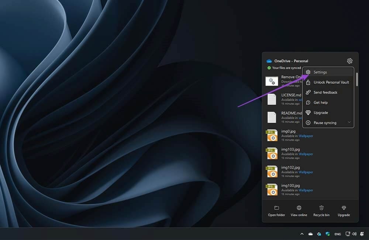
Task: Click the blue OneDrive cloud logo in panel header
Action: click(x=269, y=61)
